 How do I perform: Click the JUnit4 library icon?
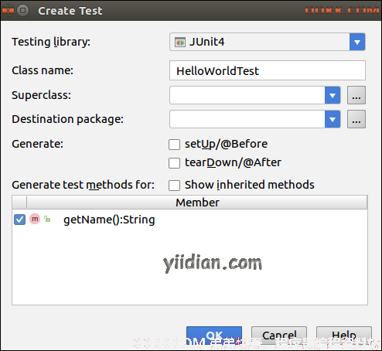pyautogui.click(x=180, y=42)
